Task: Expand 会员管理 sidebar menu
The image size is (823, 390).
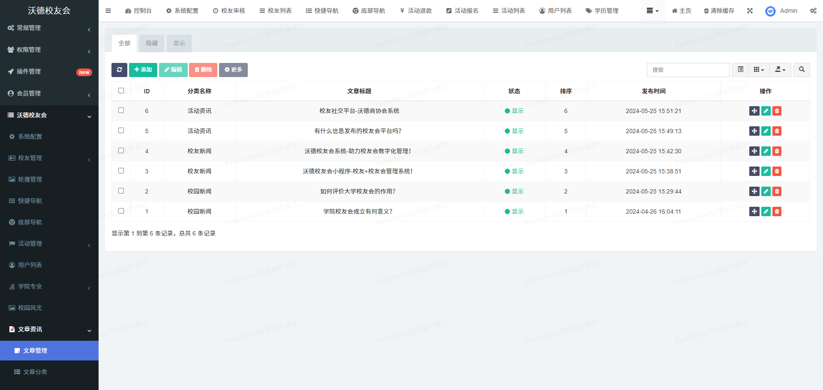Action: pos(49,93)
